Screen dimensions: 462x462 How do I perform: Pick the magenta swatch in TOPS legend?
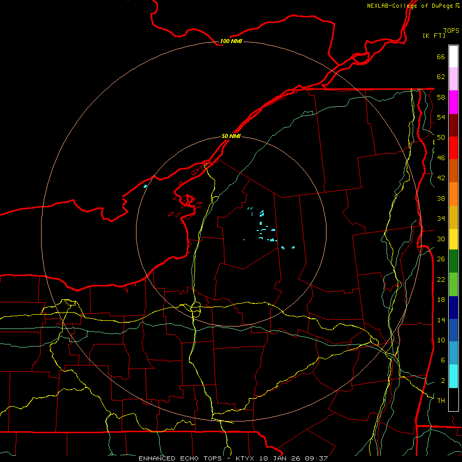[453, 102]
